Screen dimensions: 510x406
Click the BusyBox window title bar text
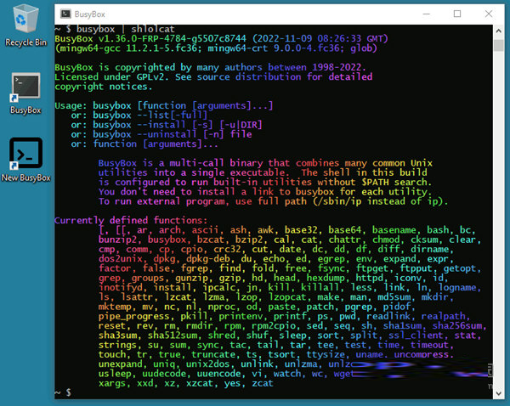[94, 14]
